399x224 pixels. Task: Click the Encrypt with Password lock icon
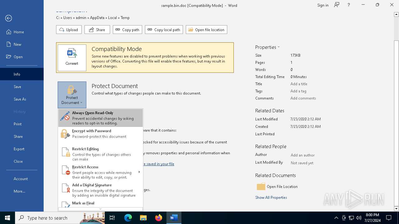point(65,134)
